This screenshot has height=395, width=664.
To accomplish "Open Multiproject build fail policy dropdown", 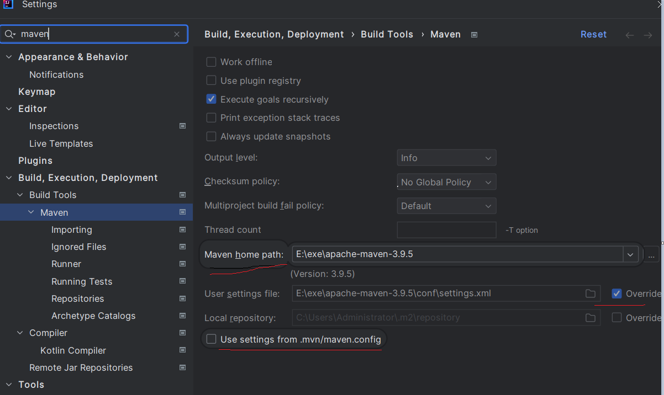I will 446,206.
